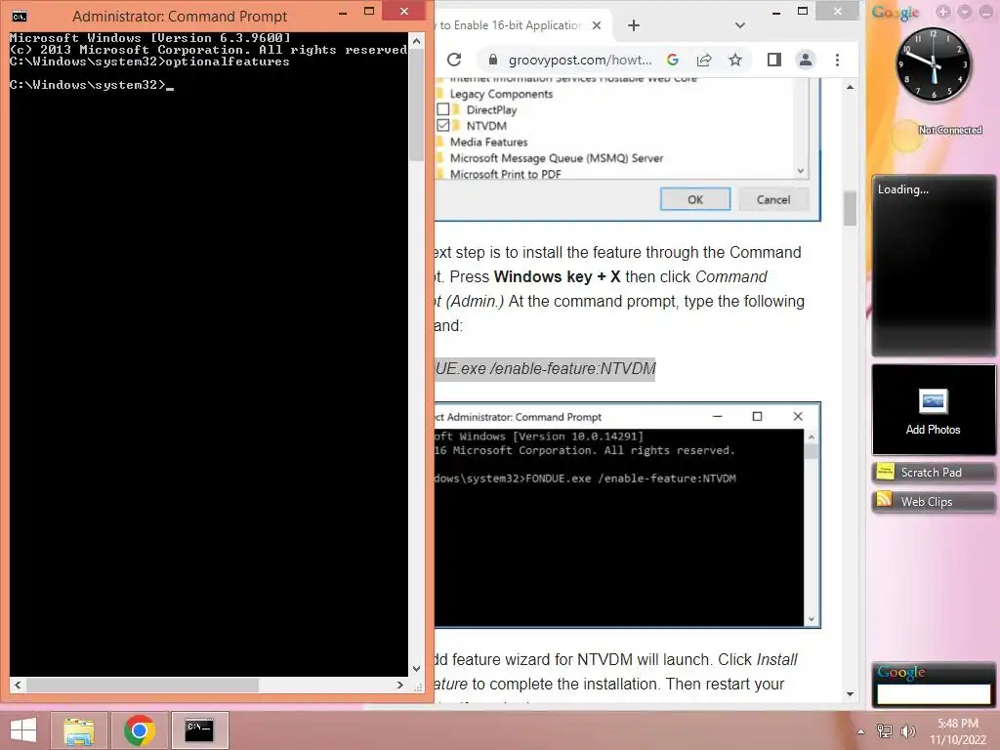
Task: Click the Legacy Components entry in article image
Action: point(501,94)
